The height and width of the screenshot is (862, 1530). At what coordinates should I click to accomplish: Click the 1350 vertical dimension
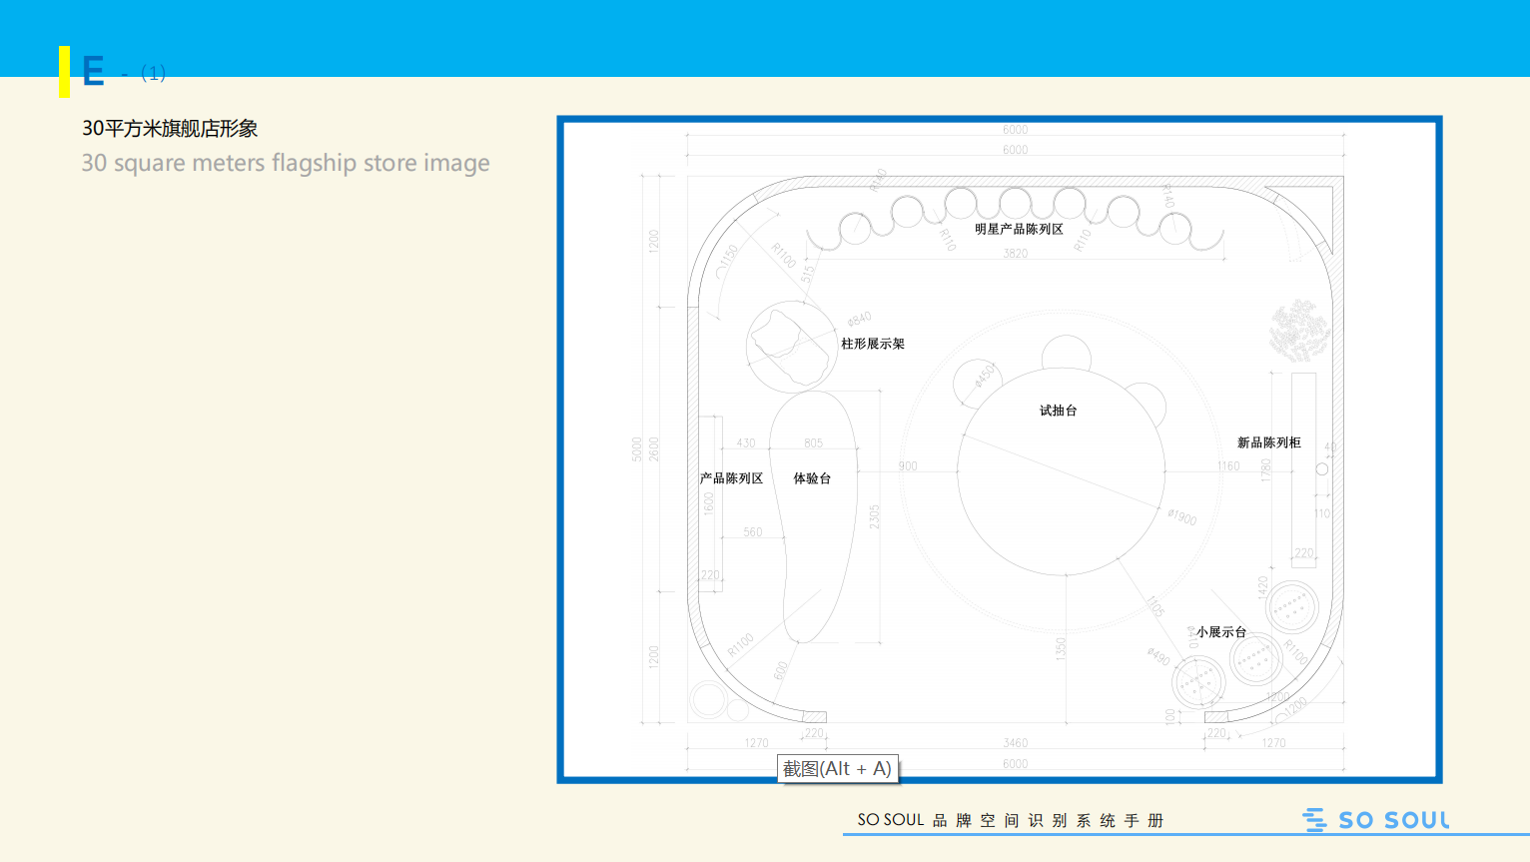point(1062,648)
